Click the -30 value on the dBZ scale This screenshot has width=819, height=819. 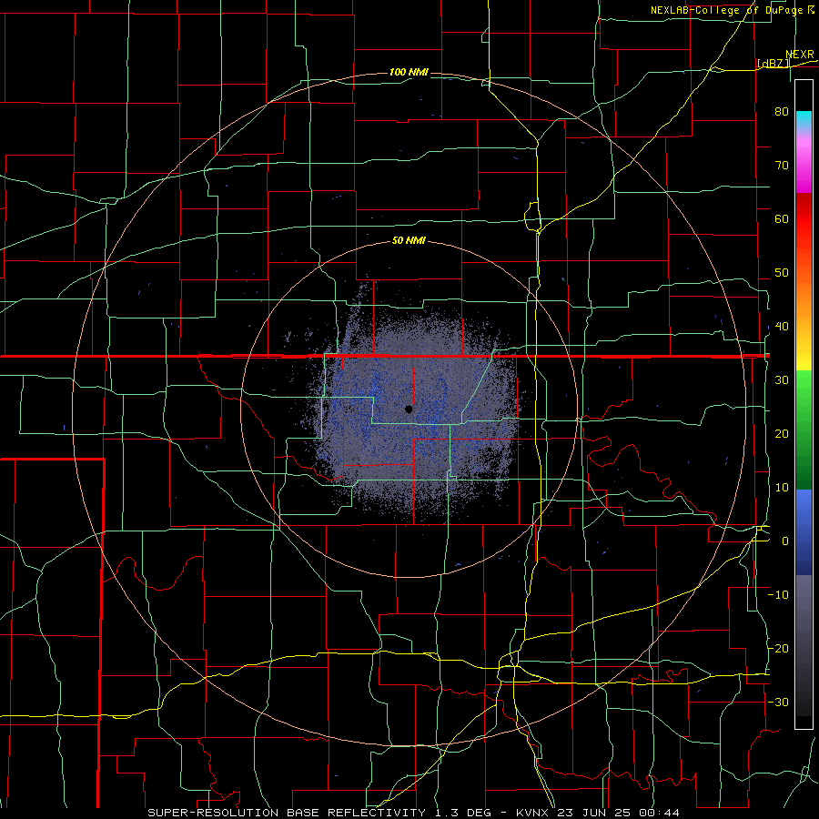(x=778, y=703)
